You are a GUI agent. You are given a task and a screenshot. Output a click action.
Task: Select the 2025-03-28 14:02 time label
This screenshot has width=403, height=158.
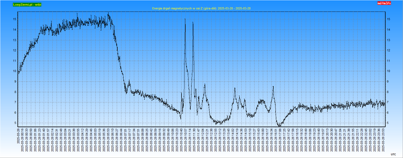tap(233, 139)
